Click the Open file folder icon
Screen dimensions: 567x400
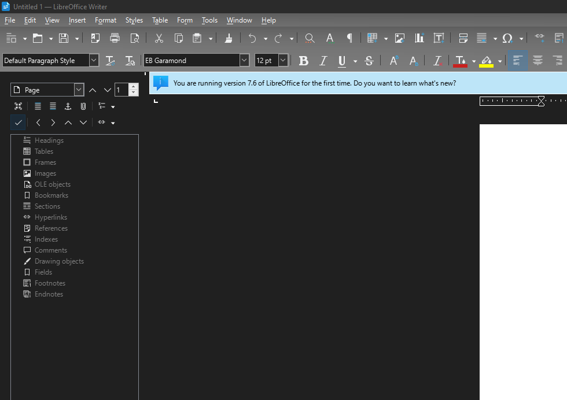(38, 38)
